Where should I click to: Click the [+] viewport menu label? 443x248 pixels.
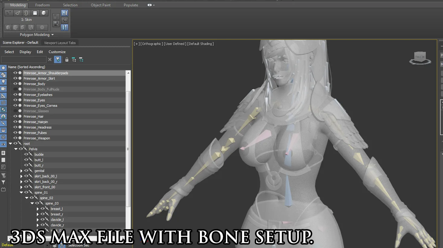(x=137, y=44)
